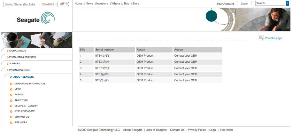
Task: Click the Action column header
Action: click(198, 50)
